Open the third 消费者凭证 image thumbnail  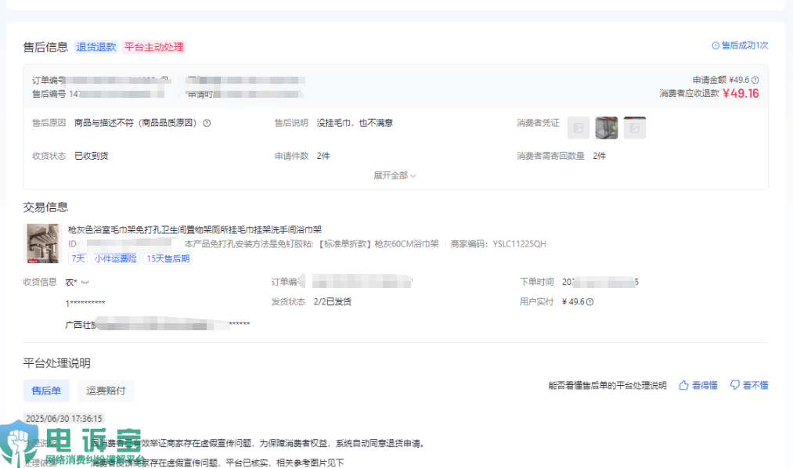click(634, 128)
